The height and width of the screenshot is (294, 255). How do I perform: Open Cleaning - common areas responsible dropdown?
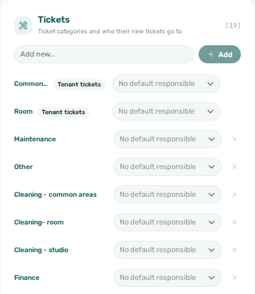168,194
